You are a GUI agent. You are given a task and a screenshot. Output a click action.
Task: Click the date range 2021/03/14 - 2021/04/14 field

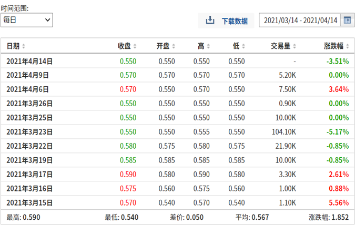(x=300, y=21)
